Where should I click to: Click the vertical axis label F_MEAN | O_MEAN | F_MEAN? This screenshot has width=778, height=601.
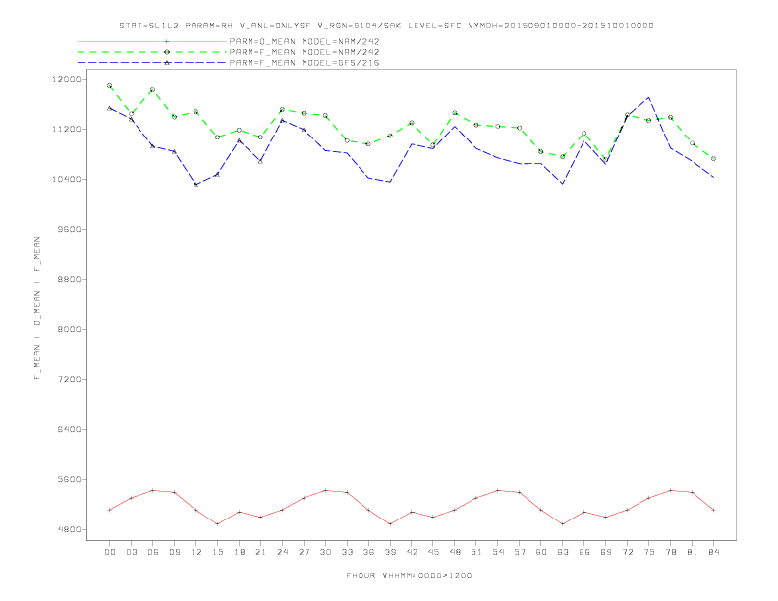[37, 308]
